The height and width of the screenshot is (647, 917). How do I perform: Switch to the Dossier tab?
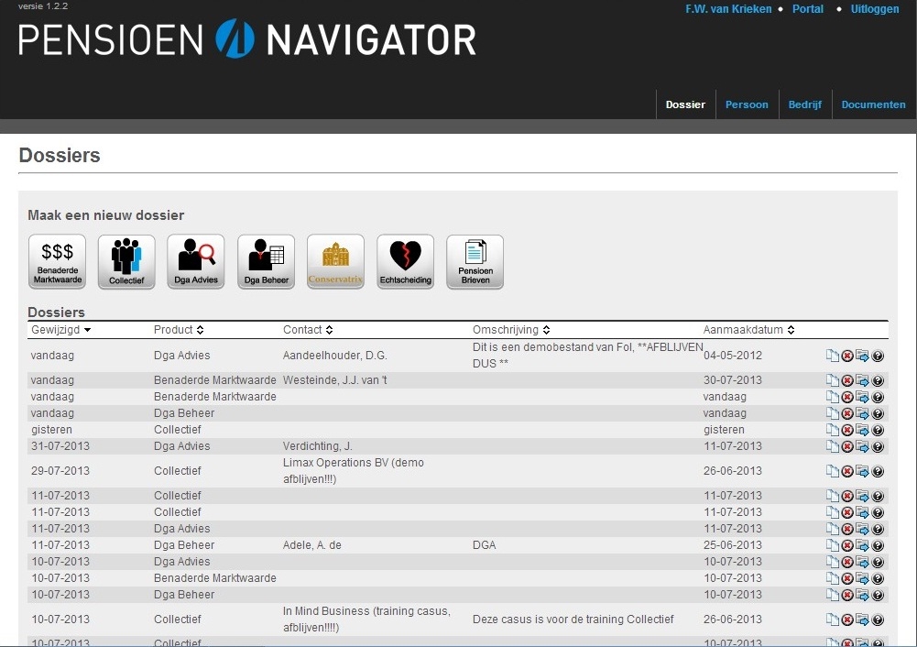coord(685,104)
